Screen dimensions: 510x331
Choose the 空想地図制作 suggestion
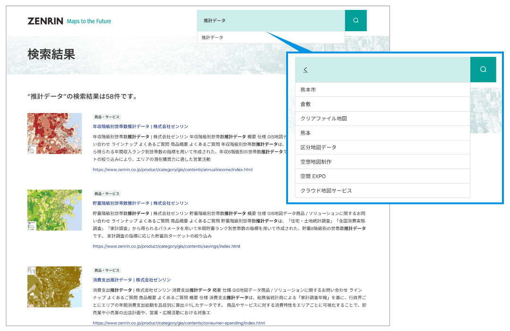point(382,162)
